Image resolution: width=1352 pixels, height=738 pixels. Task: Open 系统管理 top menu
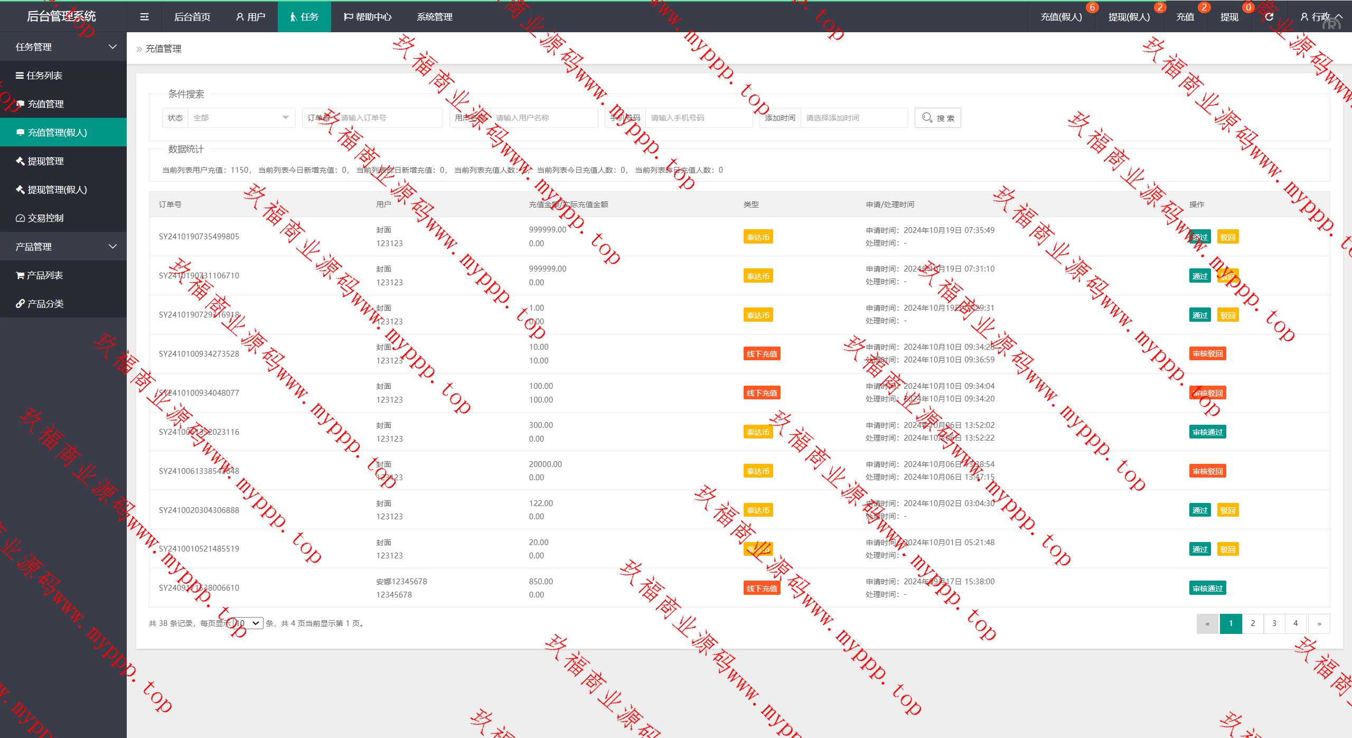(434, 17)
